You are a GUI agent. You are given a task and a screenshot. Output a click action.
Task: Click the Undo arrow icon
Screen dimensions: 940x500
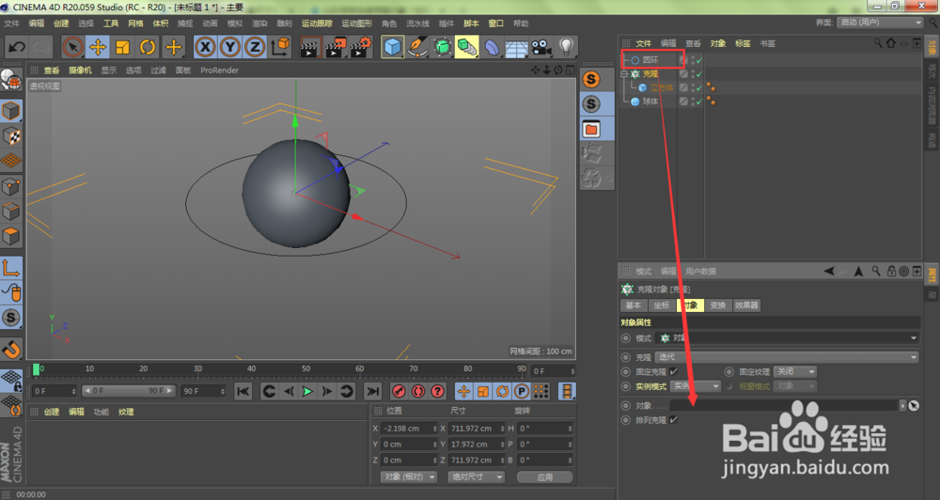[17, 47]
